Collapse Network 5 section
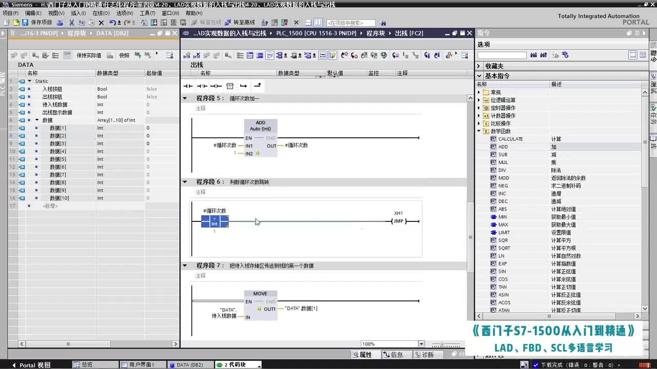Screen dimensions: 657x369 (x=185, y=98)
